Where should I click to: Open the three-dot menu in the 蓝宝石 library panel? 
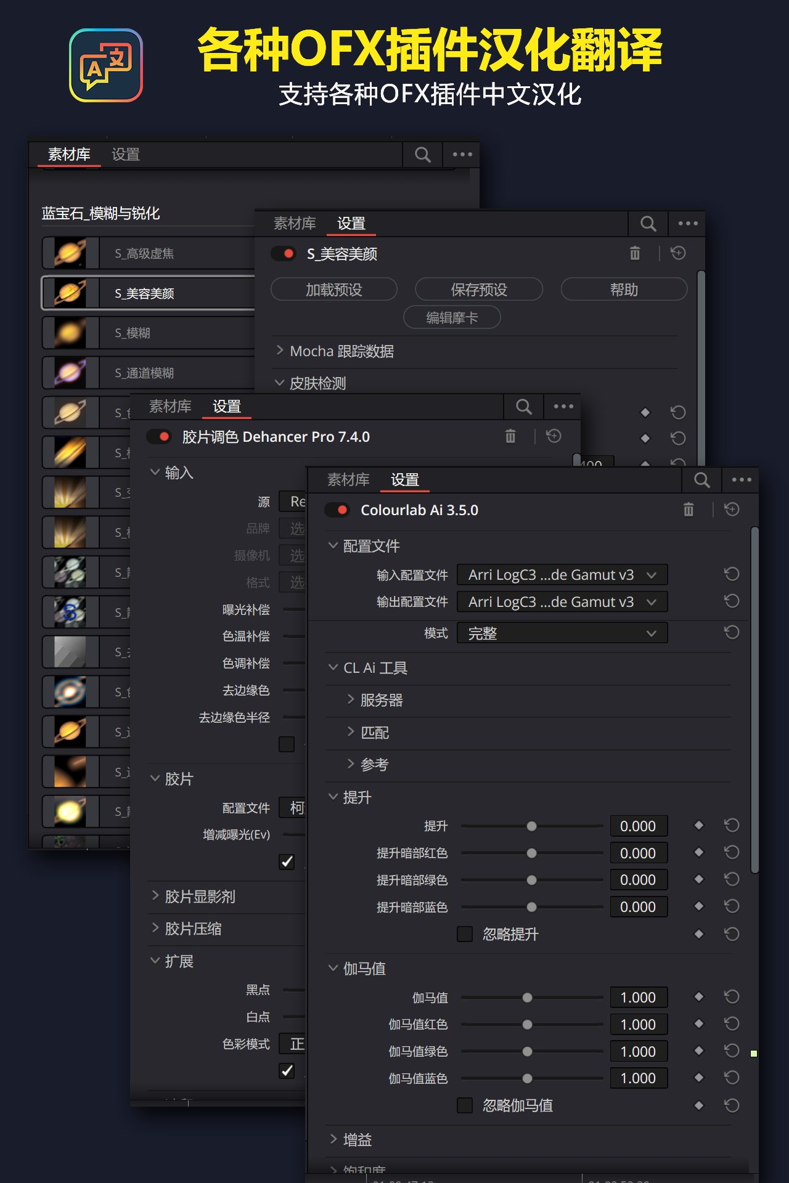pos(462,155)
